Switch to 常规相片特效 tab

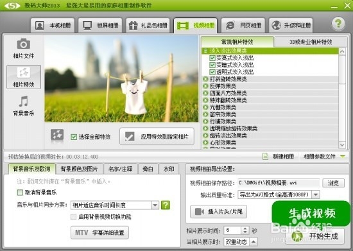click(237, 42)
